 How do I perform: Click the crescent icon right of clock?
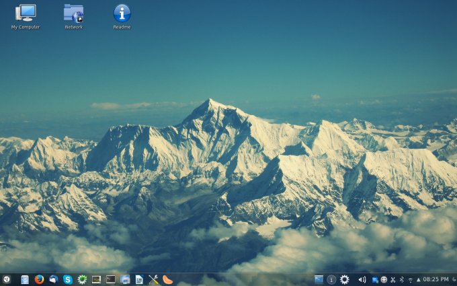[x=454, y=280]
